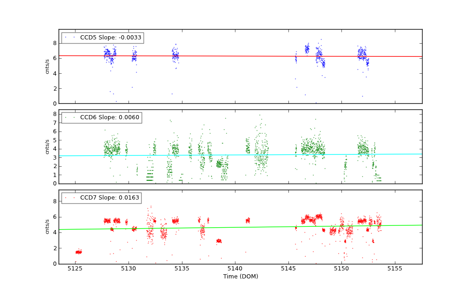Viewport: 469px width, 293px height.
Task: Click the 5140 tick label on time axis
Action: tap(235, 269)
